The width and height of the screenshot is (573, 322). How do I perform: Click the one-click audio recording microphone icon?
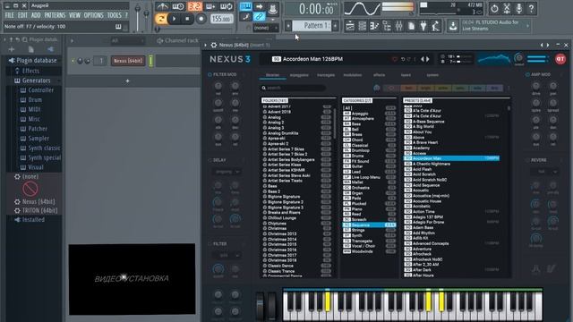519,8
